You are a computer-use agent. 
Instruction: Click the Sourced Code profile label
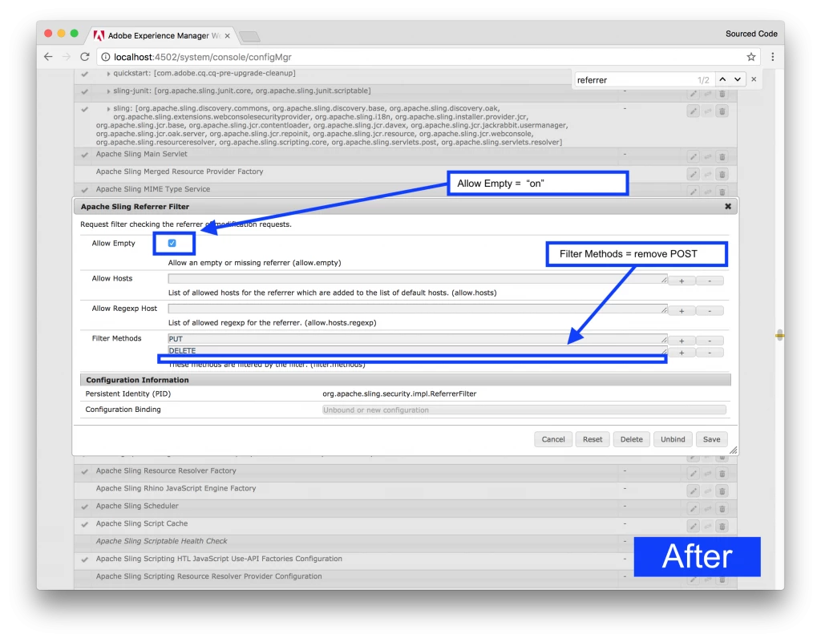tap(751, 34)
